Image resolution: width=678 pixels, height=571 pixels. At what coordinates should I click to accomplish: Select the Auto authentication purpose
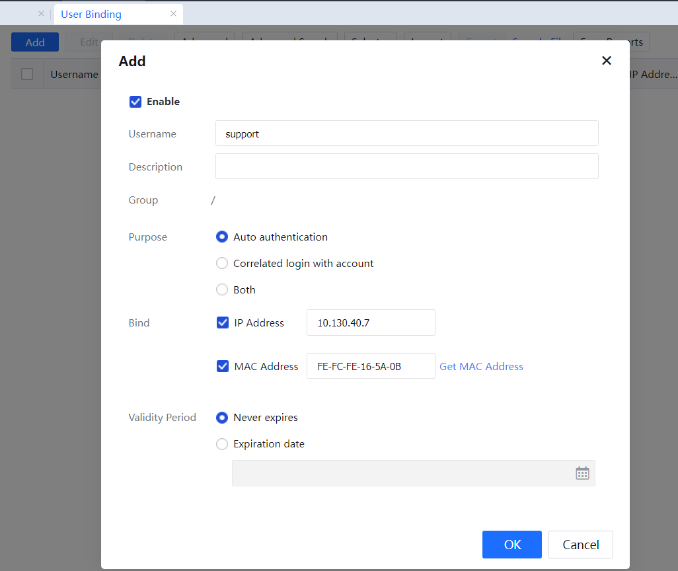click(222, 237)
